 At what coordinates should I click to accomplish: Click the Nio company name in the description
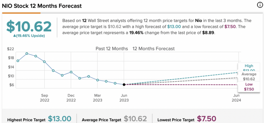[198, 21]
